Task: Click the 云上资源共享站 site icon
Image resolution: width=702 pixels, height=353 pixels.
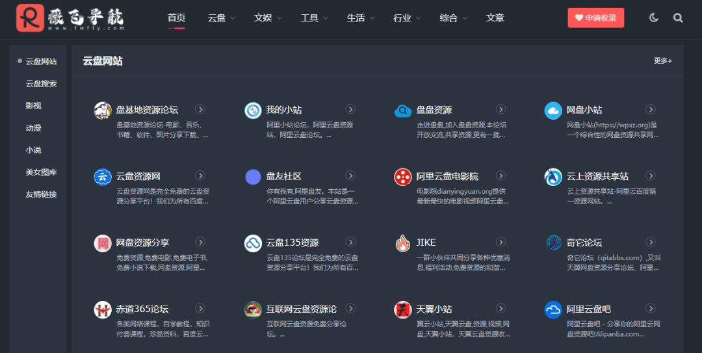Action: coord(553,177)
